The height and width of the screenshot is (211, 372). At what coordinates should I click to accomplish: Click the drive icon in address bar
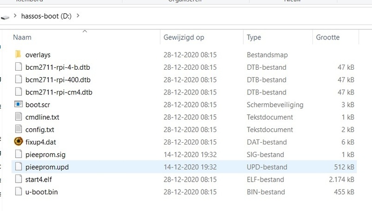point(5,17)
